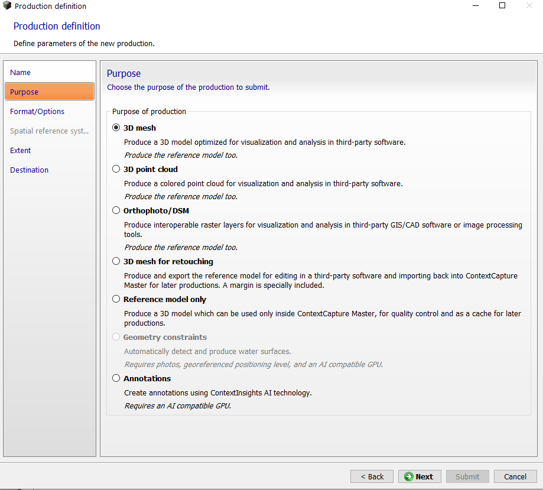Screen dimensions: 543x490
Task: Click Next with the green arrow
Action: point(419,476)
